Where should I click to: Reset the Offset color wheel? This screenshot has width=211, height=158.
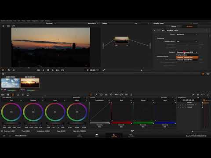[87, 101]
